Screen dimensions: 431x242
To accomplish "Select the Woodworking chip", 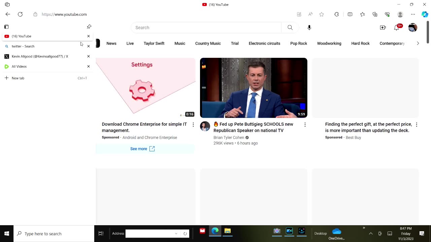I will point(329,43).
